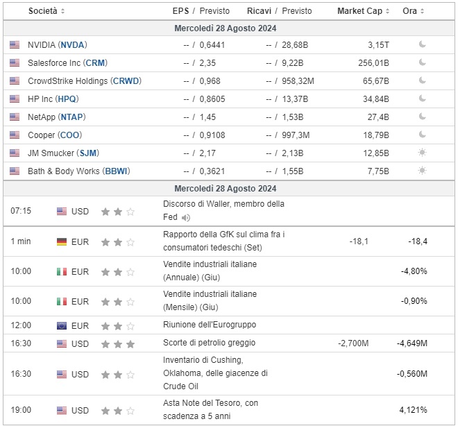Image resolution: width=458 pixels, height=426 pixels.
Task: Click the US flag next to Salesforce Inc
Action: click(15, 63)
